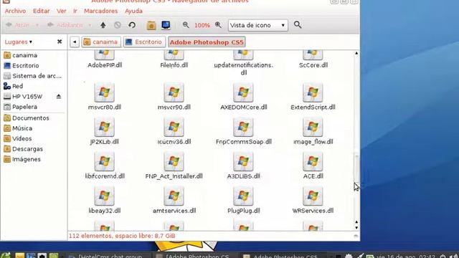Select the image_flow.dll file icon
The height and width of the screenshot is (258, 459).
(x=313, y=127)
